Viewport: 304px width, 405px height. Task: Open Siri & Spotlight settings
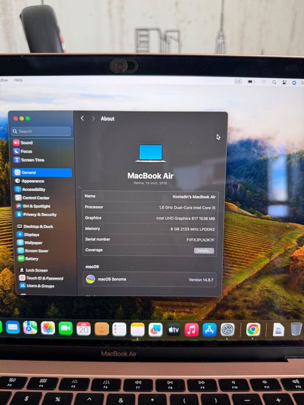pyautogui.click(x=33, y=206)
